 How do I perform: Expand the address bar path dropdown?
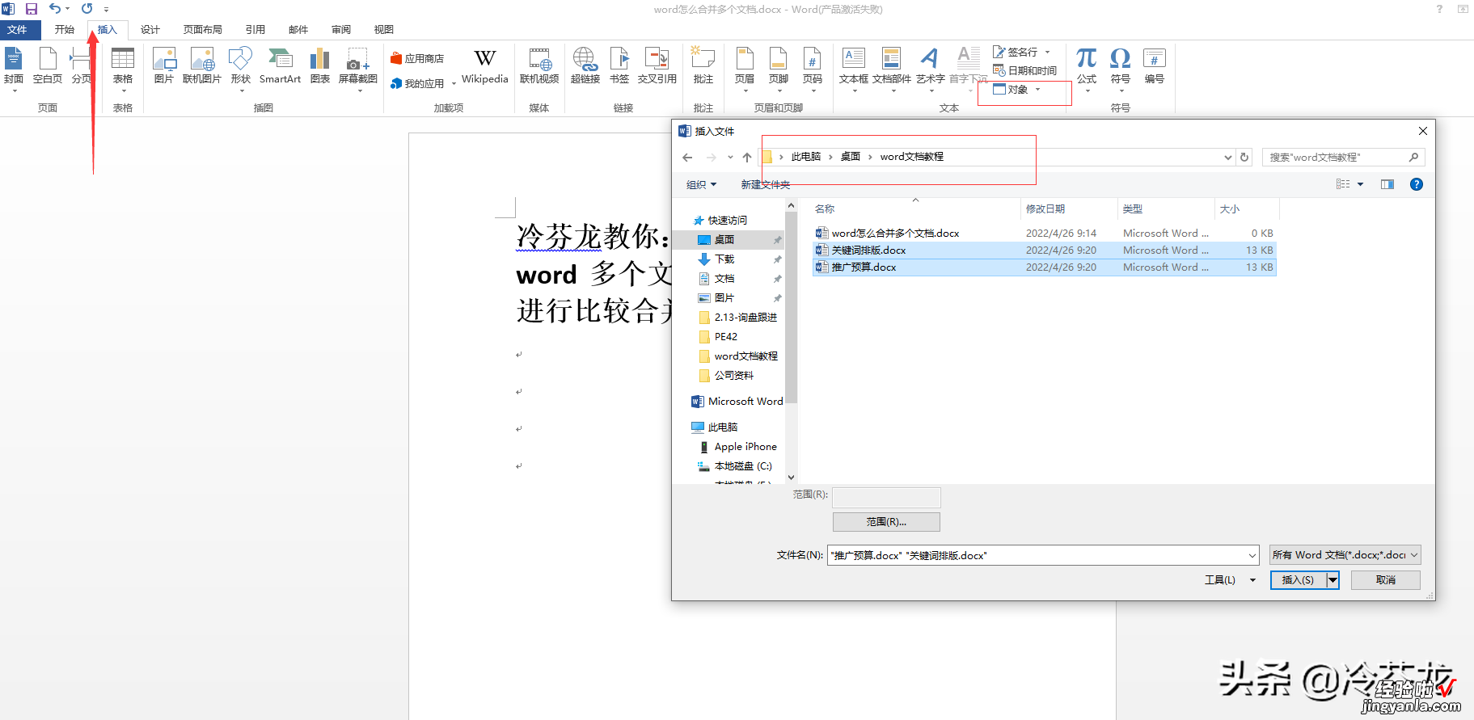pyautogui.click(x=1228, y=158)
